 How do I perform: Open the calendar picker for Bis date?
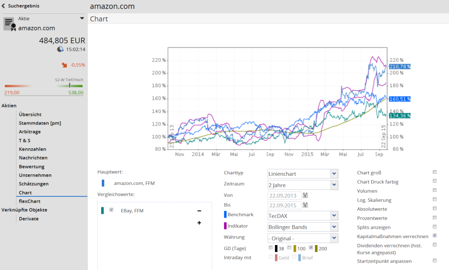pyautogui.click(x=305, y=205)
